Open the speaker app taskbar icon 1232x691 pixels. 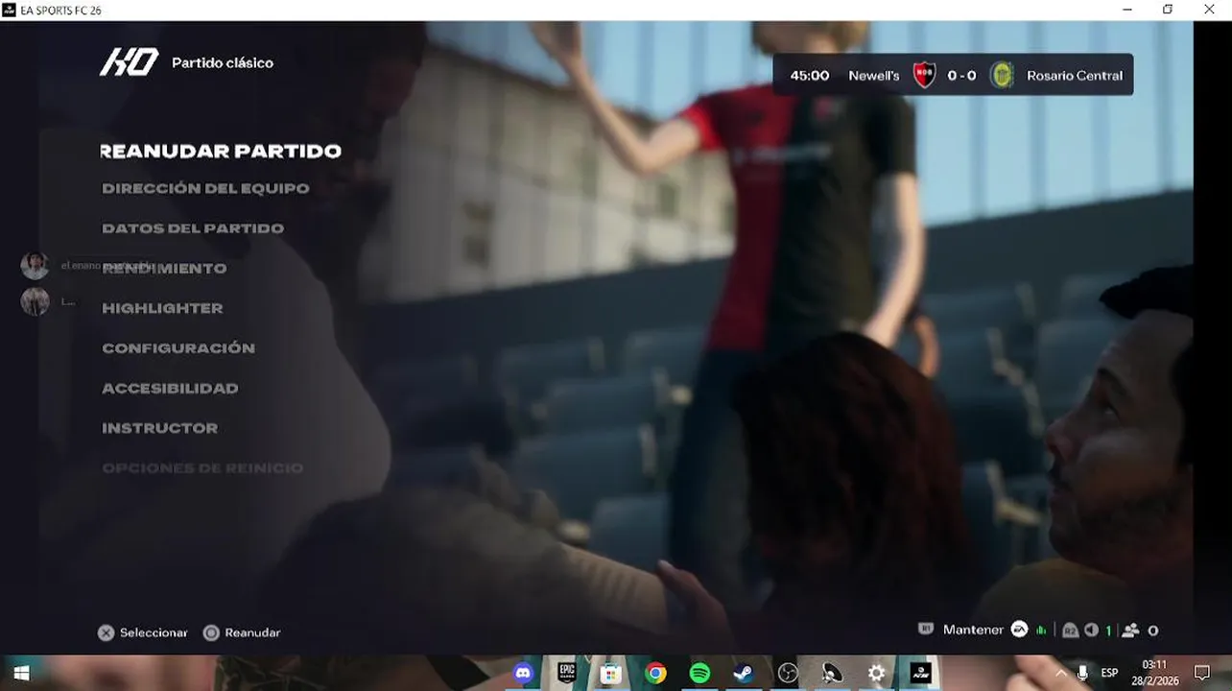[x=832, y=674]
